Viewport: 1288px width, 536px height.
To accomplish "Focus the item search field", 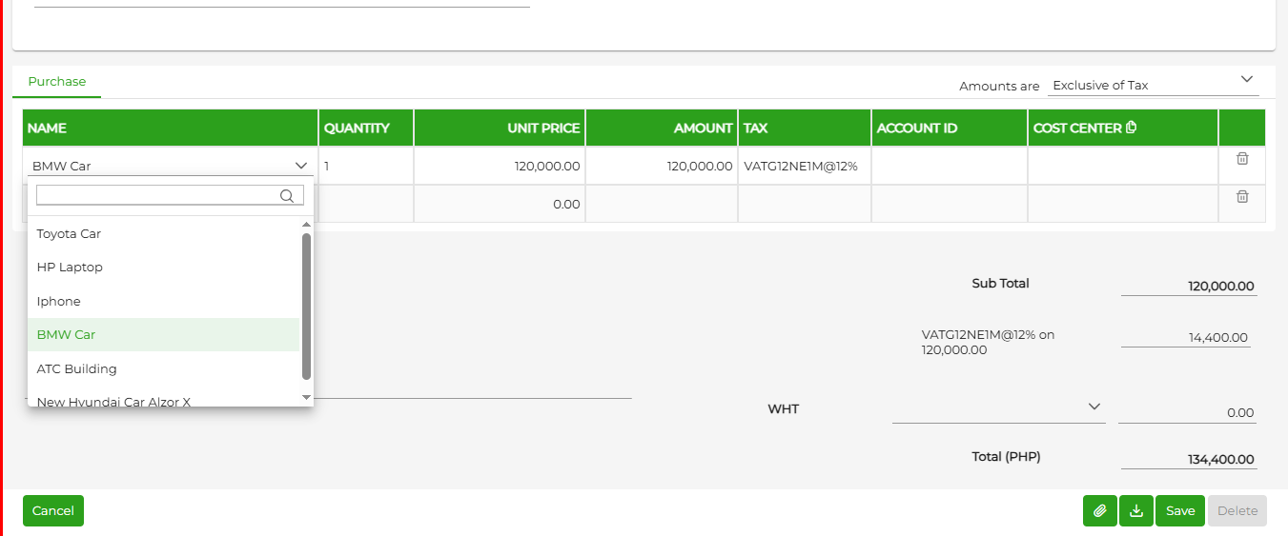I will (158, 195).
